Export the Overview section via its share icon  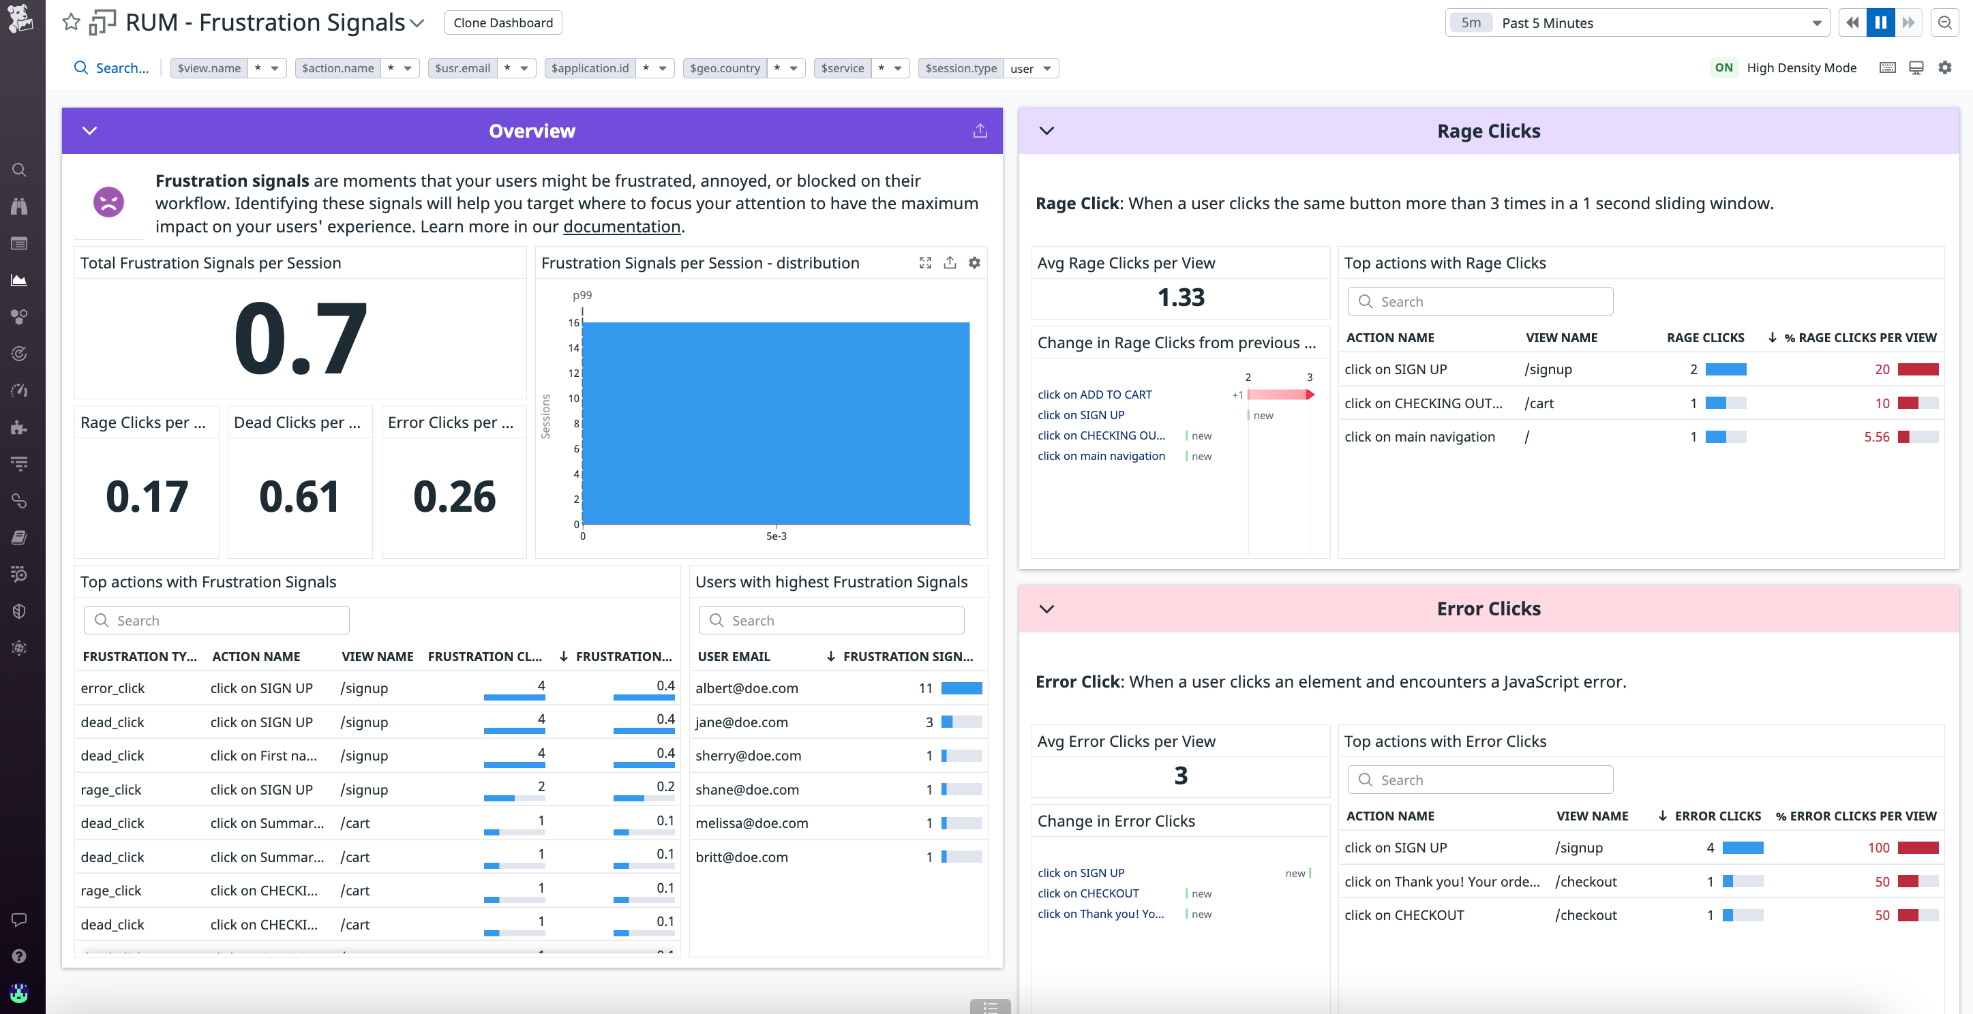pyautogui.click(x=980, y=130)
